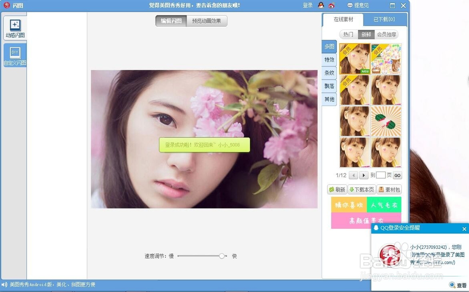This screenshot has height=292, width=469.
Task: Click the GO page navigation button
Action: [x=397, y=175]
